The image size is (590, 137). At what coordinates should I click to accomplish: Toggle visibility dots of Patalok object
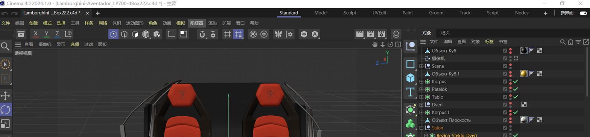click(x=510, y=89)
